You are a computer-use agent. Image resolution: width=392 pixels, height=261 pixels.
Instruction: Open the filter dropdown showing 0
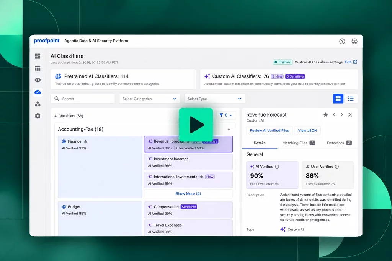point(226,115)
